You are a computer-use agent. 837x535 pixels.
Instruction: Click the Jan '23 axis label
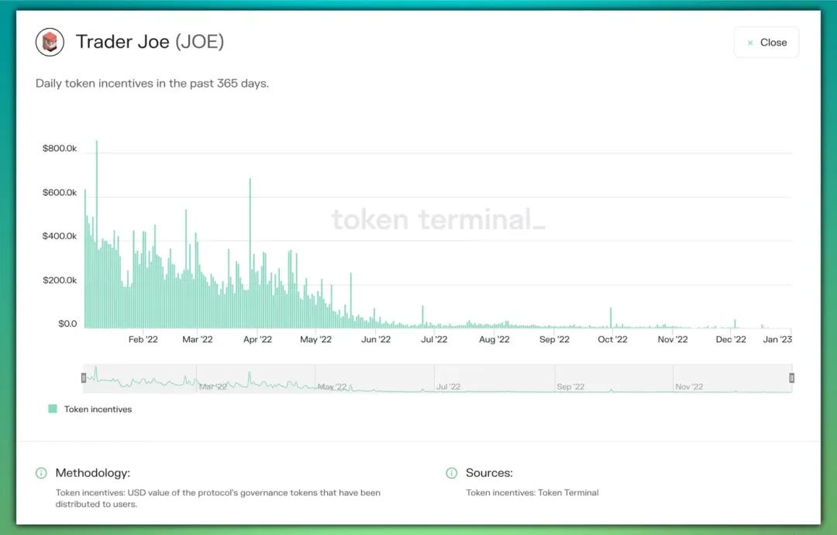(778, 339)
